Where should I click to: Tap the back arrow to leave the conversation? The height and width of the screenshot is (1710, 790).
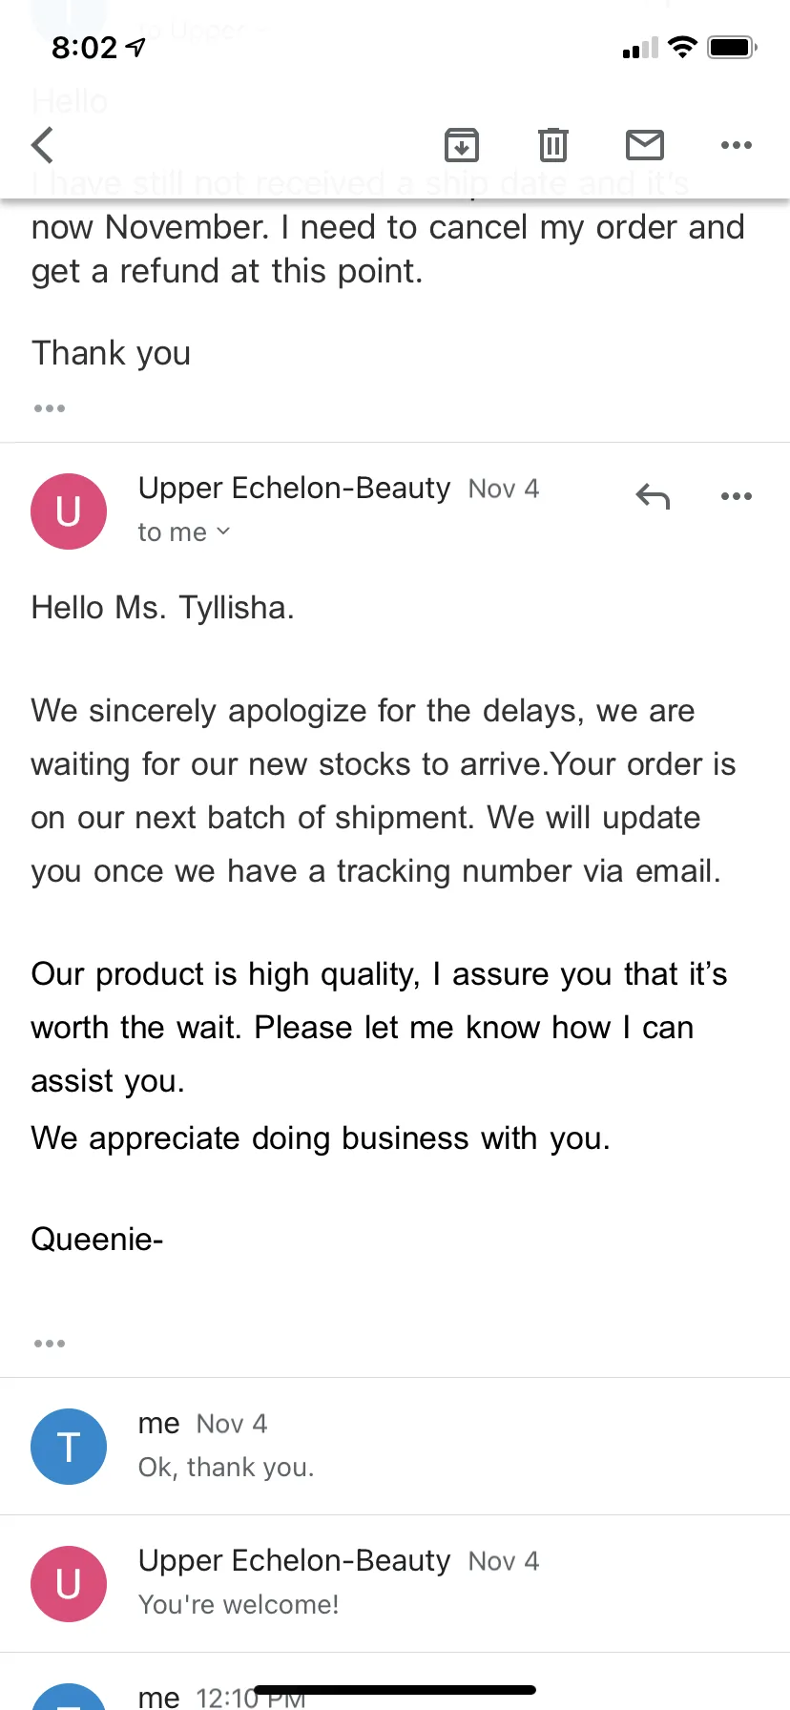(x=42, y=145)
